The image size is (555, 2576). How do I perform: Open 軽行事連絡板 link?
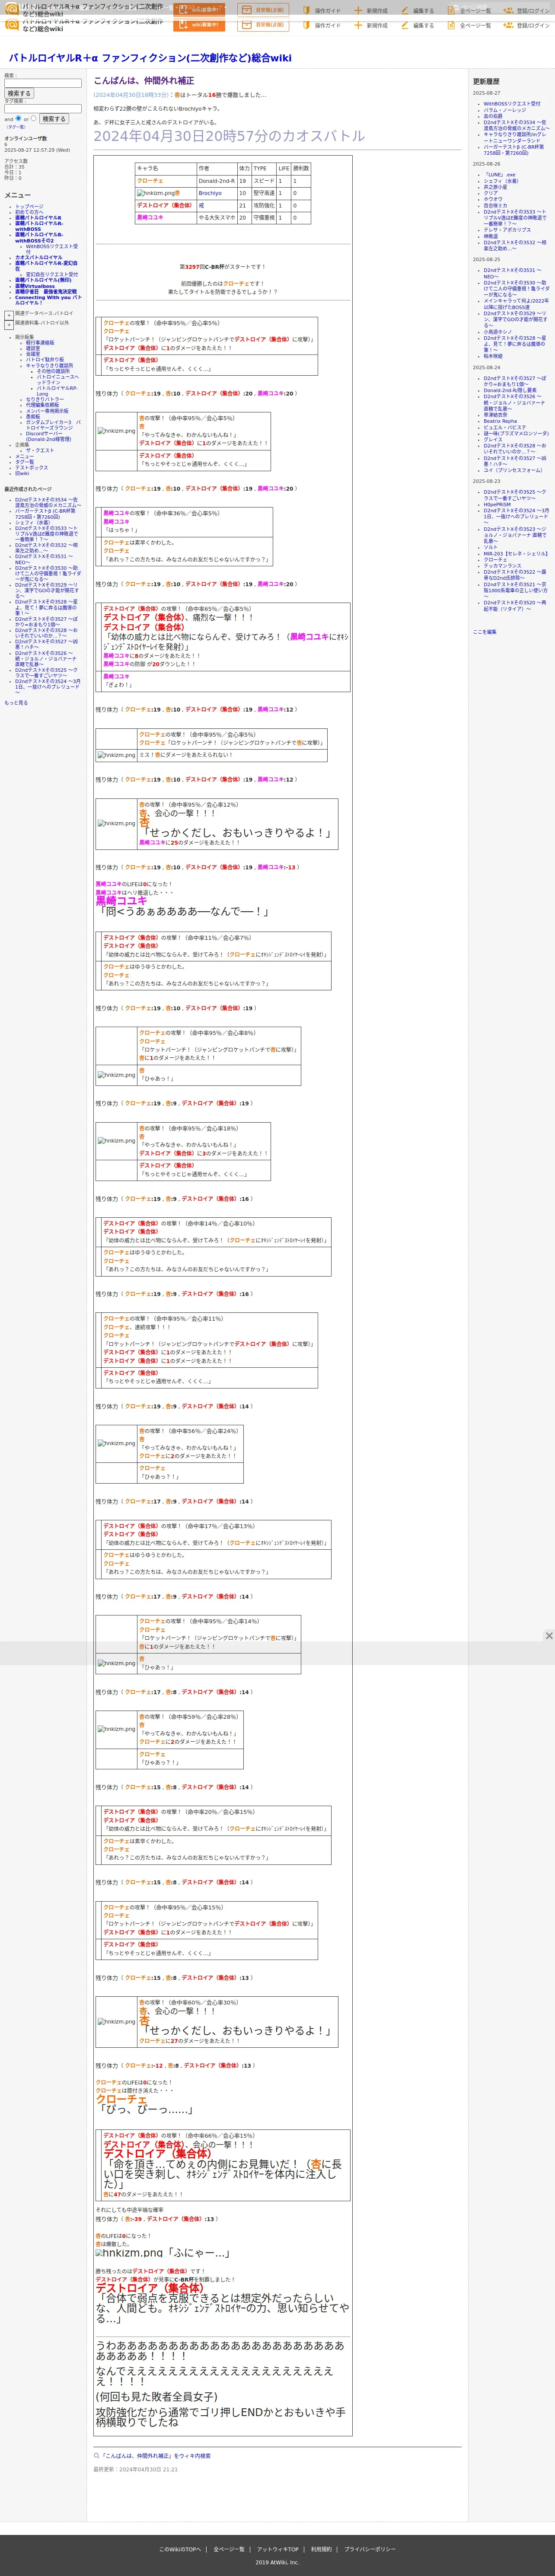coord(40,342)
